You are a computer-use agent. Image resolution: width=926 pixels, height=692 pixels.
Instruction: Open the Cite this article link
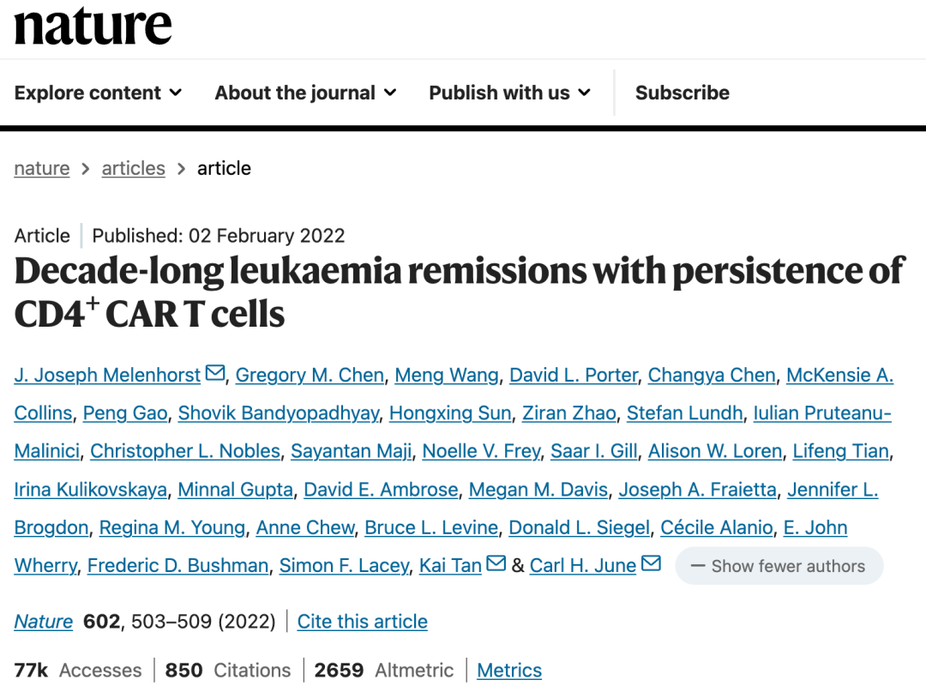point(362,622)
